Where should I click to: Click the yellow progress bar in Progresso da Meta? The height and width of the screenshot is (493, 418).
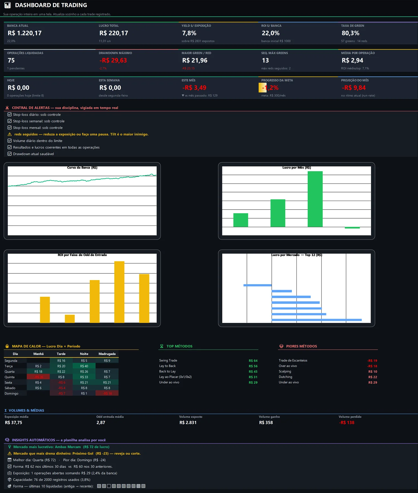(x=263, y=88)
